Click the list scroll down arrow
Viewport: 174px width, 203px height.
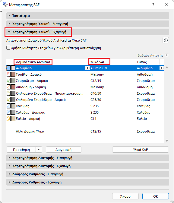167,141
